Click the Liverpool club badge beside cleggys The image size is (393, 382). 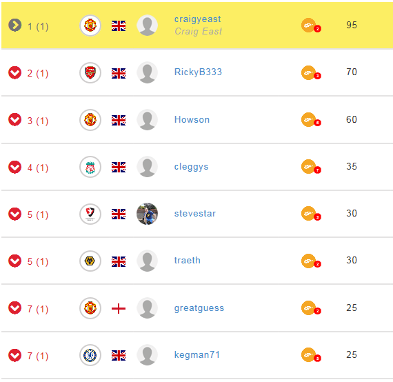(x=90, y=167)
